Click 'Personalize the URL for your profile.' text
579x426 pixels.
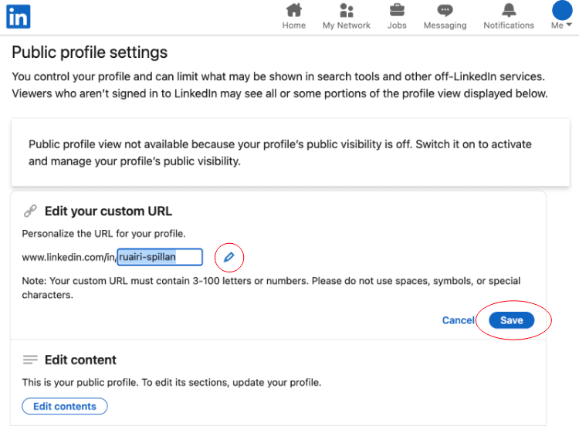(103, 234)
